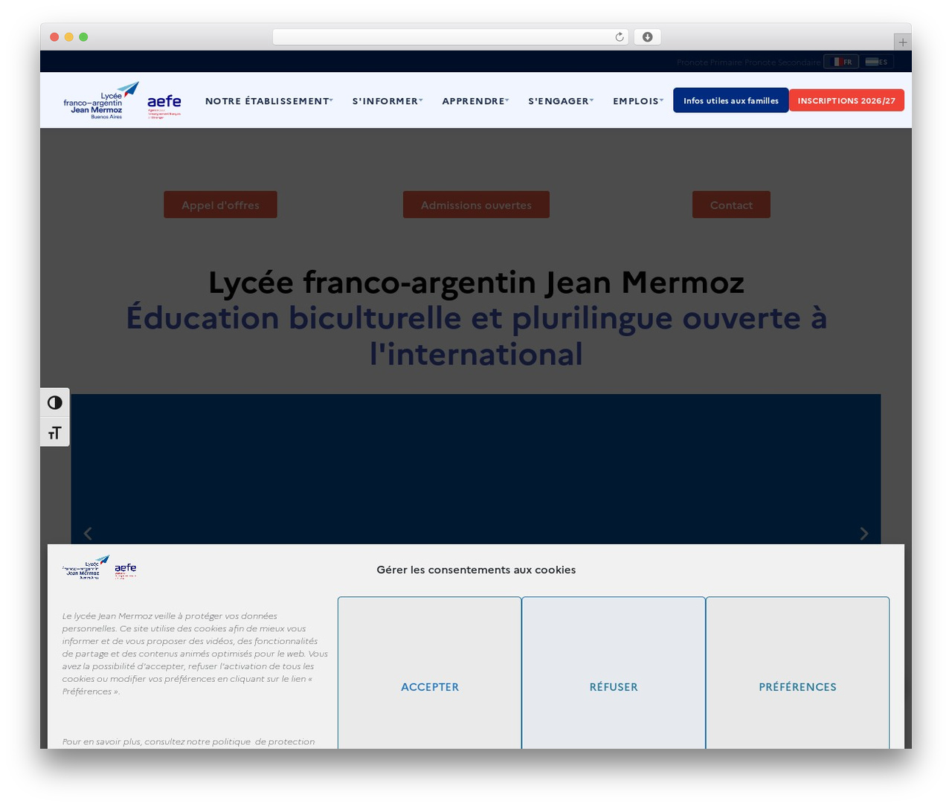This screenshot has height=806, width=952.
Task: Toggle the larger font size button
Action: coord(55,433)
